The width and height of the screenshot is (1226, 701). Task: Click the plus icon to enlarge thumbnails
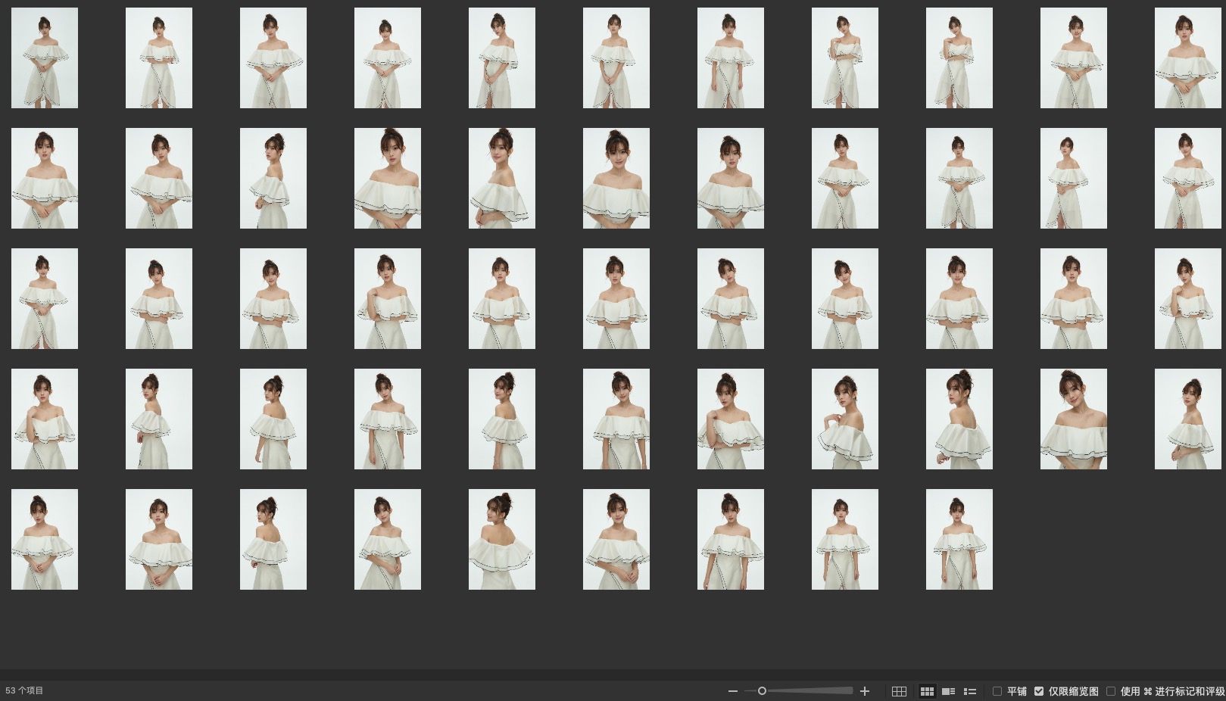tap(865, 691)
